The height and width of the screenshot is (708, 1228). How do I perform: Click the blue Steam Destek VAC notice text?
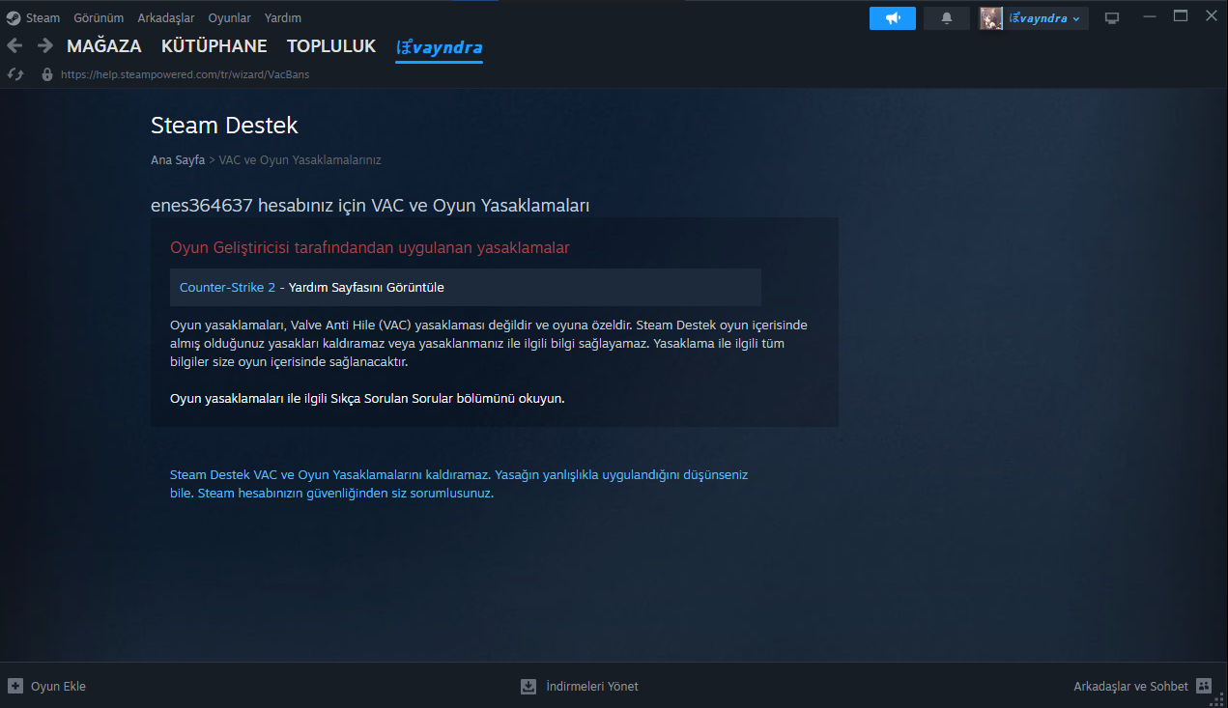(x=459, y=484)
